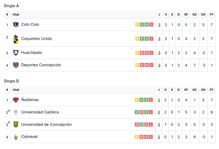Image resolution: width=219 pixels, height=149 pixels.
Task: Click the Huachipato club crest
Action: pyautogui.click(x=16, y=53)
